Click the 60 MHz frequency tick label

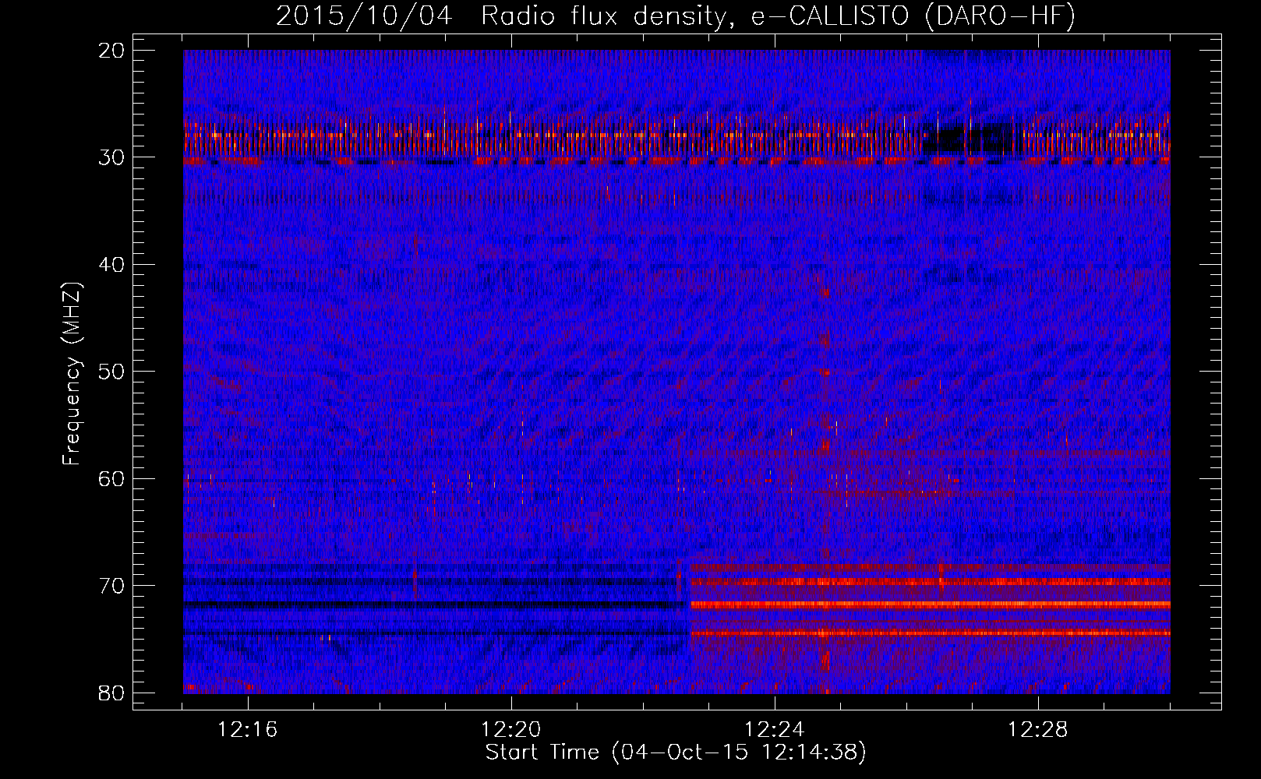coord(111,479)
